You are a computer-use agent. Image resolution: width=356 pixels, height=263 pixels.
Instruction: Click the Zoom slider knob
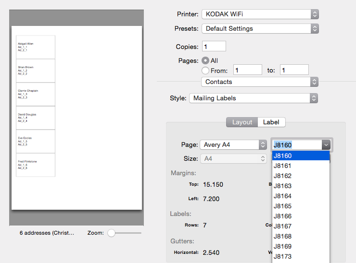(111, 233)
